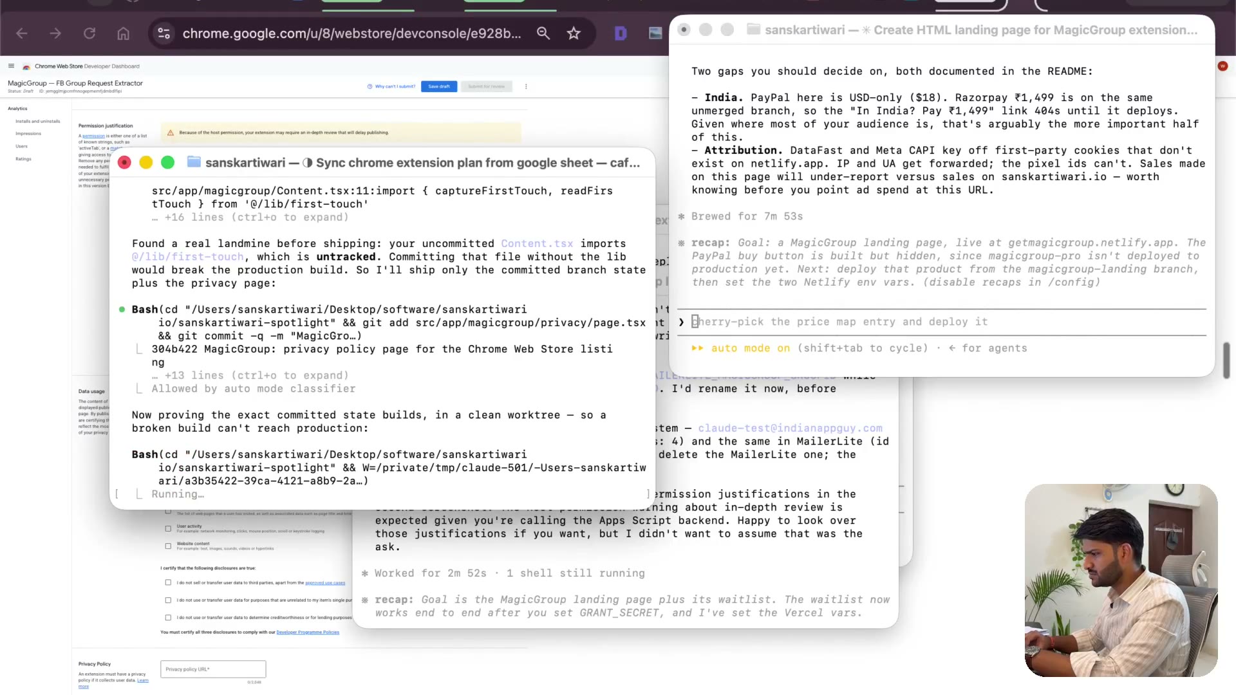Go forward in Chrome browser
Image resolution: width=1236 pixels, height=695 pixels.
[55, 33]
